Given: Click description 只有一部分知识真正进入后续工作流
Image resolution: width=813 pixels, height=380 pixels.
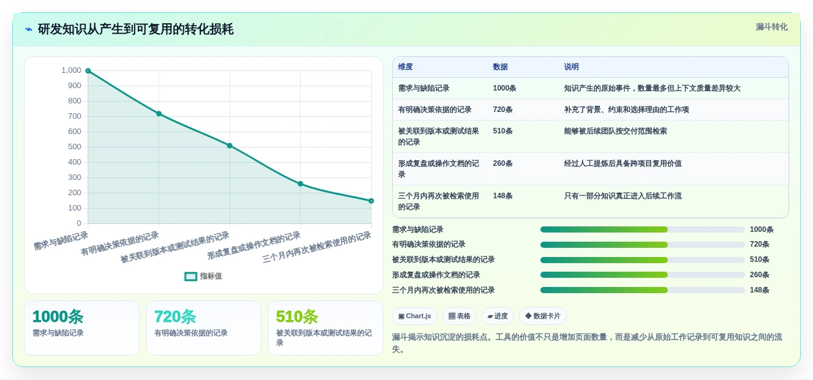Looking at the screenshot, I should [x=623, y=196].
